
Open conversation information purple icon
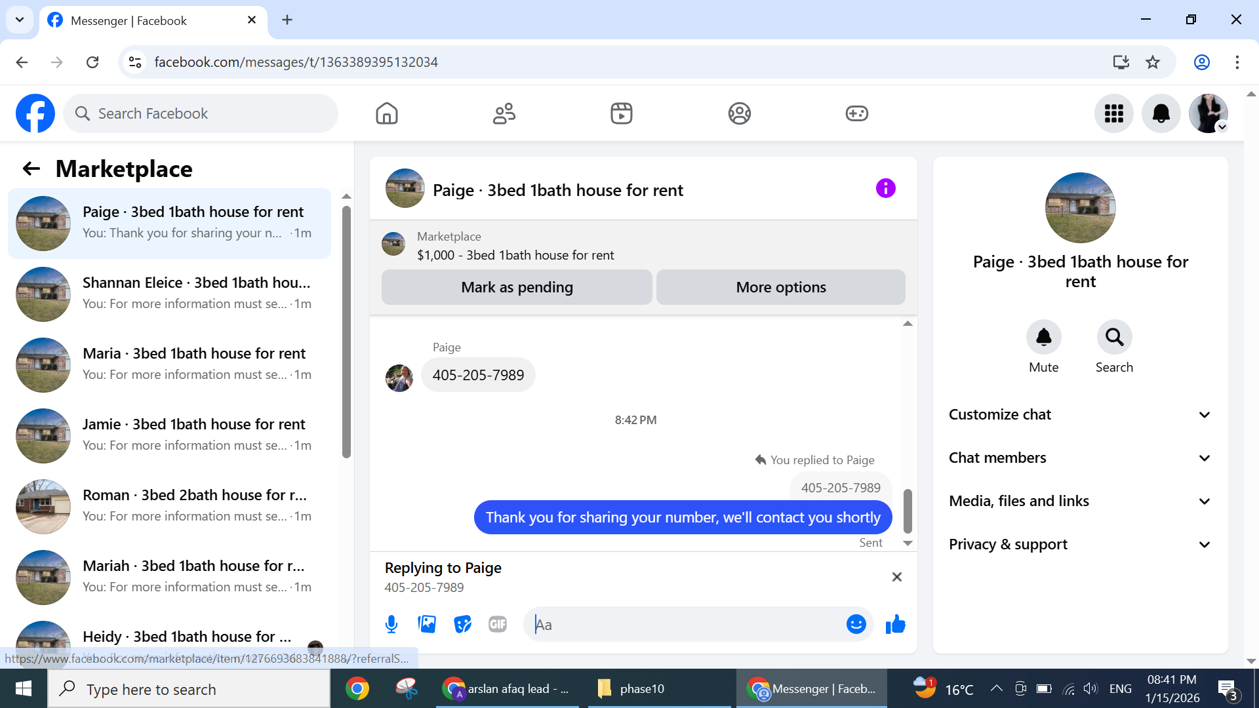885,189
